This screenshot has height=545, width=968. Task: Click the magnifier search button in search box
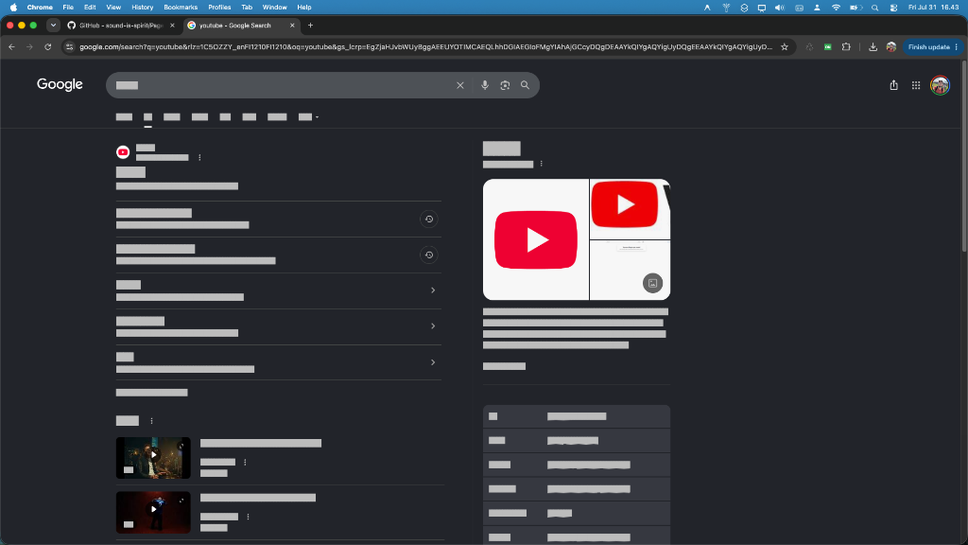click(x=525, y=85)
